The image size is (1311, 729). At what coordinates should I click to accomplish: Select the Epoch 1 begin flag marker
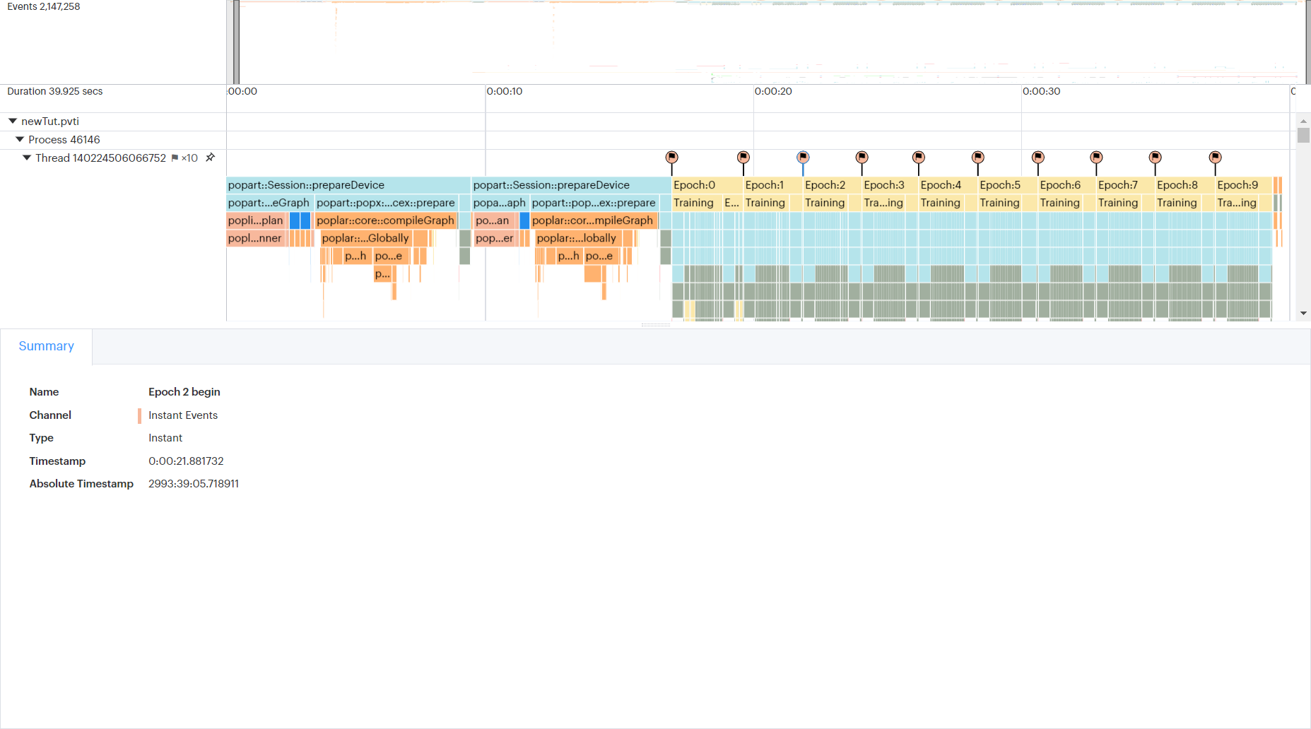pyautogui.click(x=743, y=157)
